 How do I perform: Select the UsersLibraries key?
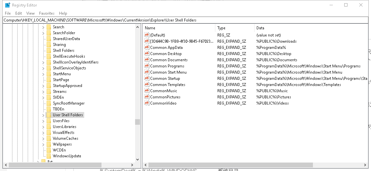[64, 127]
